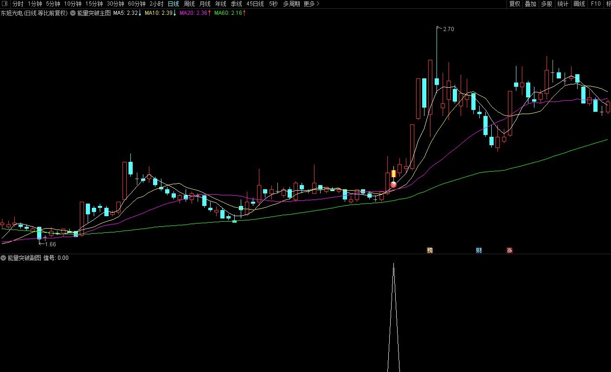Open the 榜 event marker icon
The height and width of the screenshot is (372, 611).
[x=430, y=250]
